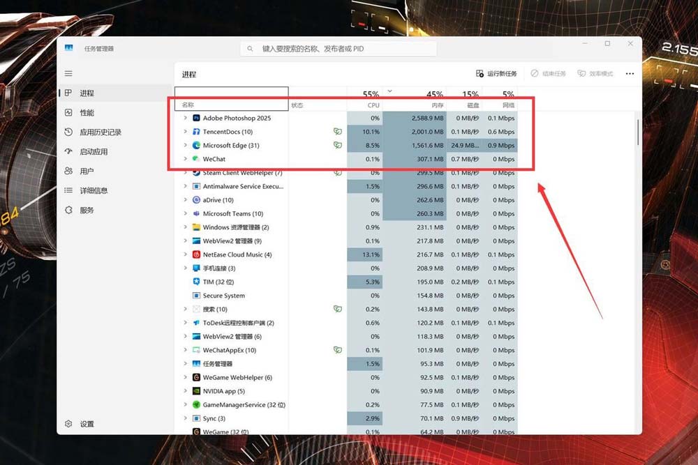The image size is (698, 465).
Task: Click the WeGame WebHelper icon
Action: (x=196, y=377)
